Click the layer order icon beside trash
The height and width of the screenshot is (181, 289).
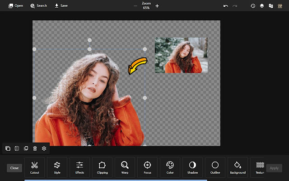click(x=26, y=148)
